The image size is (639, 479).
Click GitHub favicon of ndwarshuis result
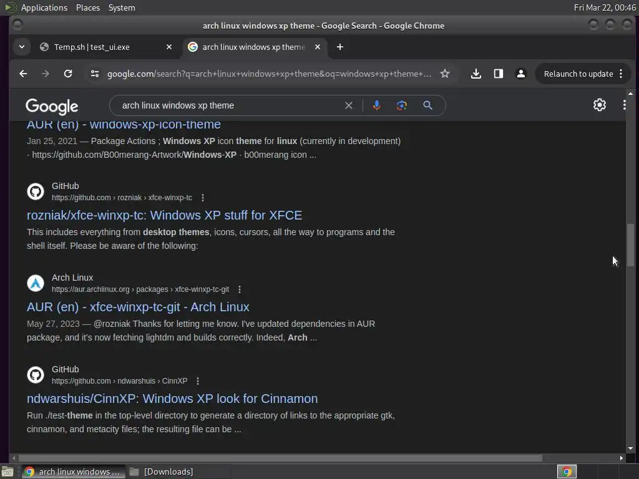tap(36, 375)
